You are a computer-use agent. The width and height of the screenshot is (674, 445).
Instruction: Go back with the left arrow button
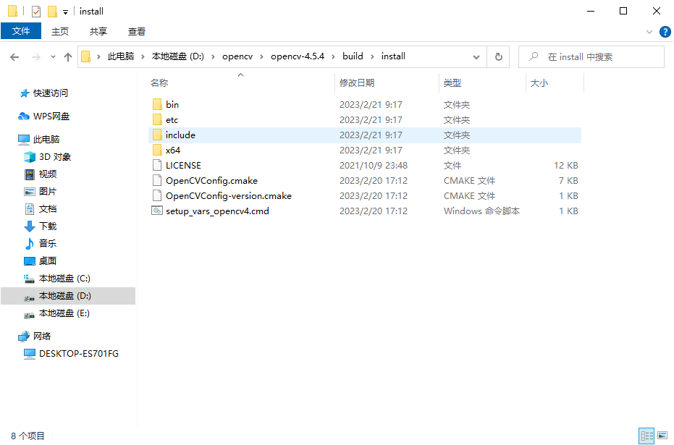(14, 56)
